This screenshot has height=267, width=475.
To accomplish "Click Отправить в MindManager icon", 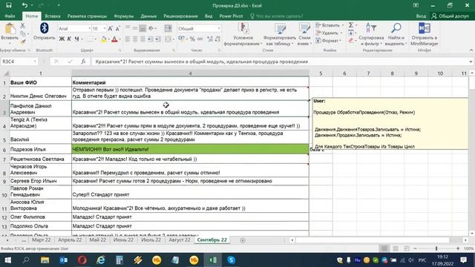I will click(x=424, y=34).
